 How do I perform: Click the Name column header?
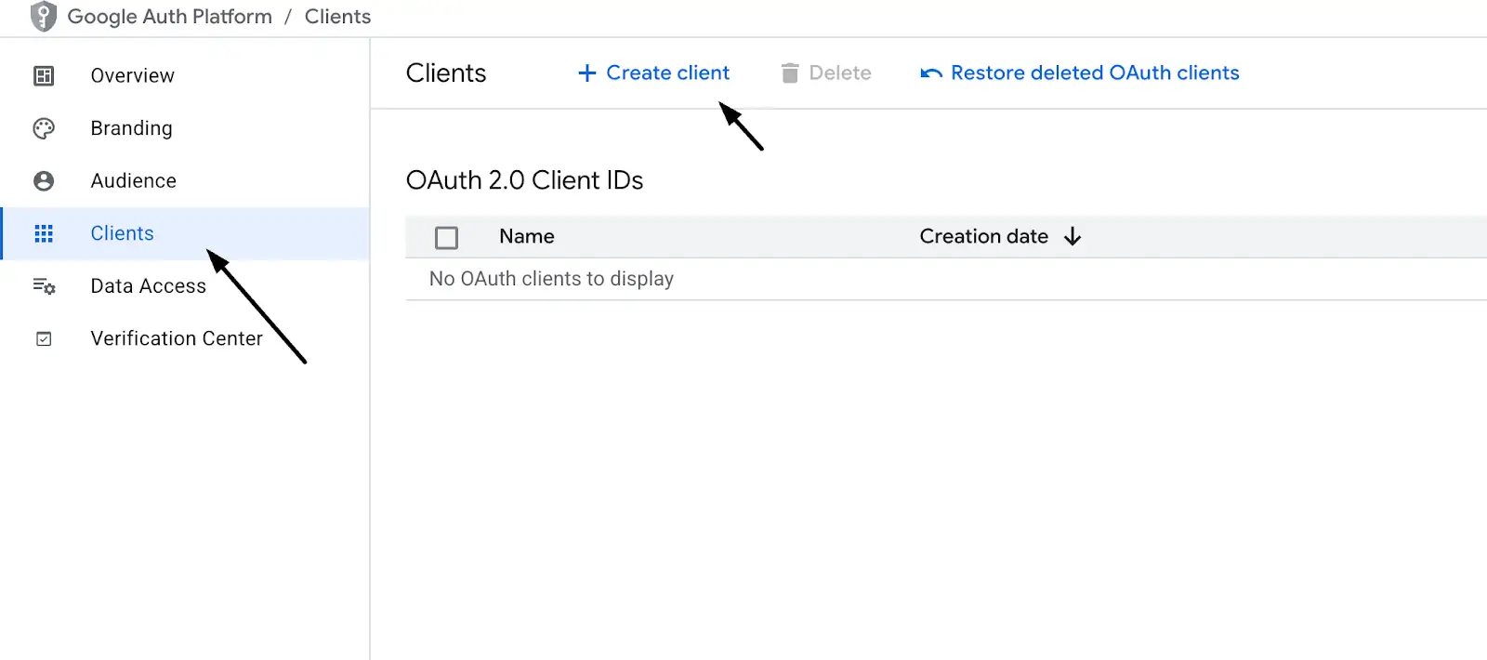click(x=527, y=236)
